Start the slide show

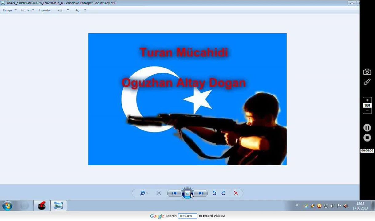click(x=187, y=193)
